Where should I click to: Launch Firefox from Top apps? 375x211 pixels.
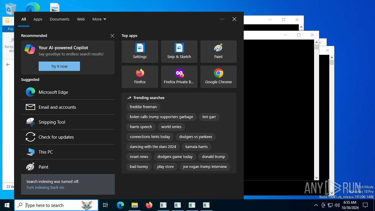(x=140, y=77)
